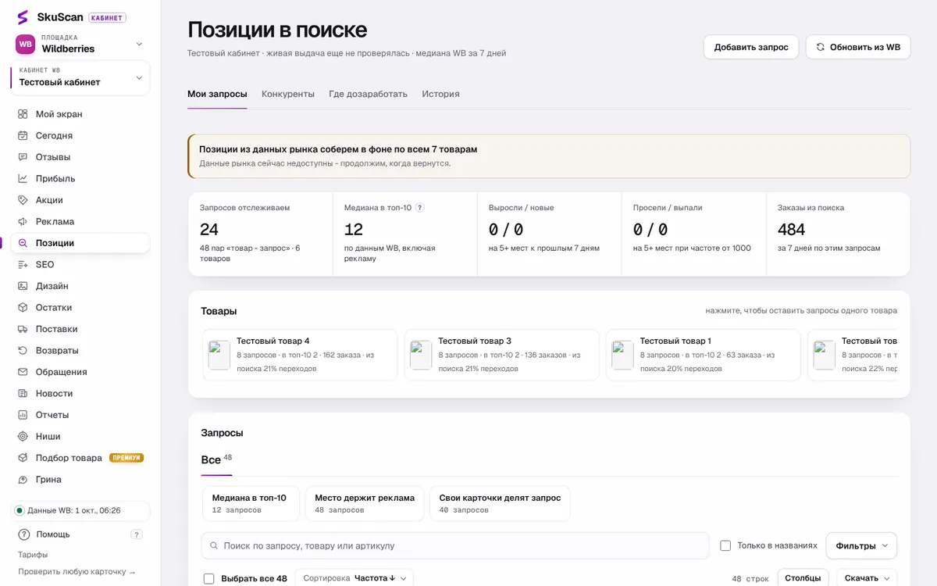Click the Грина bot icon
Image resolution: width=937 pixels, height=586 pixels.
coord(23,479)
